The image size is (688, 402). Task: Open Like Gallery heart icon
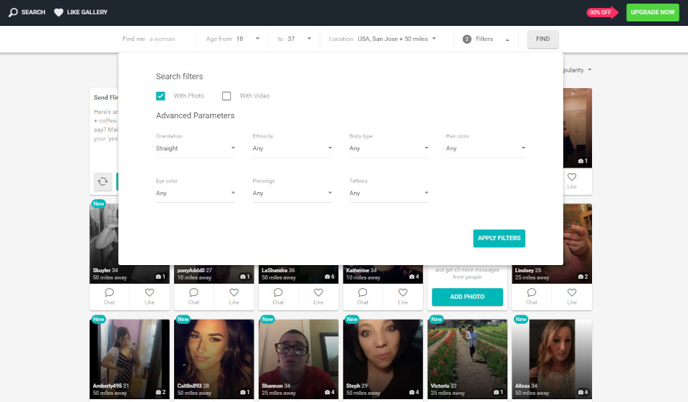59,12
